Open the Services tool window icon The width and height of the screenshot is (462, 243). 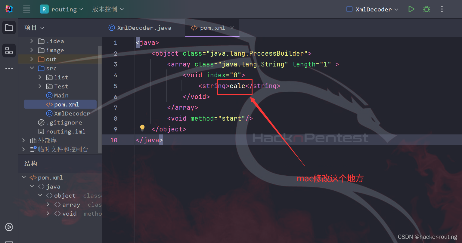[9, 227]
